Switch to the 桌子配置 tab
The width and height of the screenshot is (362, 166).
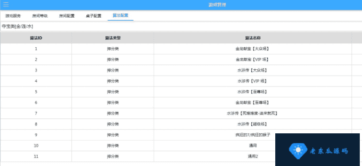(x=93, y=16)
